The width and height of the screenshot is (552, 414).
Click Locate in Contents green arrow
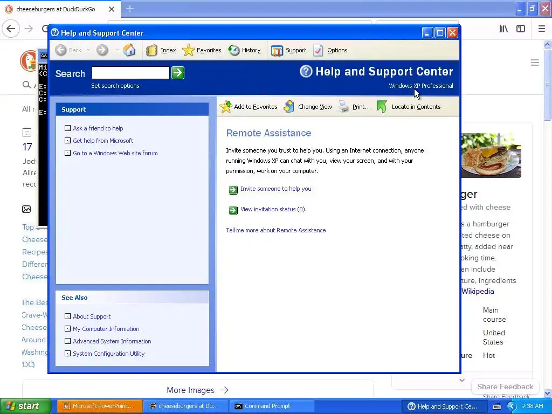[x=382, y=107]
